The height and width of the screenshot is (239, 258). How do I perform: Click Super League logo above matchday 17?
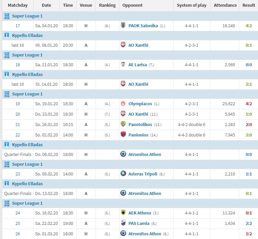coord(7,16)
